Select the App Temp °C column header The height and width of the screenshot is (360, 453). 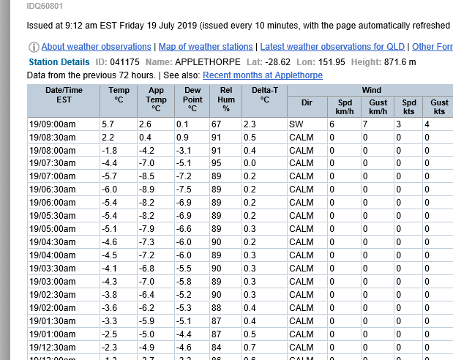[156, 100]
